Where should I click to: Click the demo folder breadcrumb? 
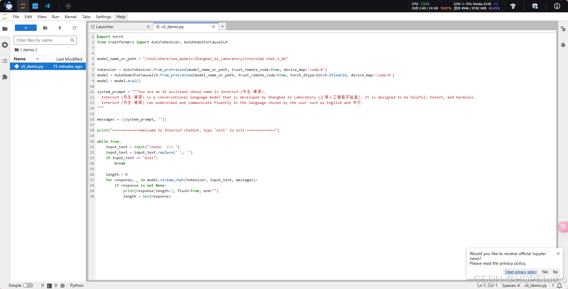(x=29, y=50)
